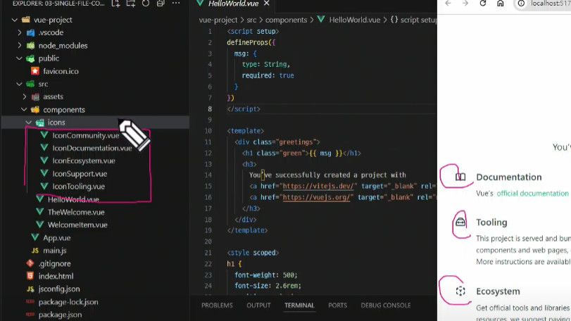Viewport: 571px width, 321px height.
Task: Click line number 8 in the gutter
Action: pos(210,109)
